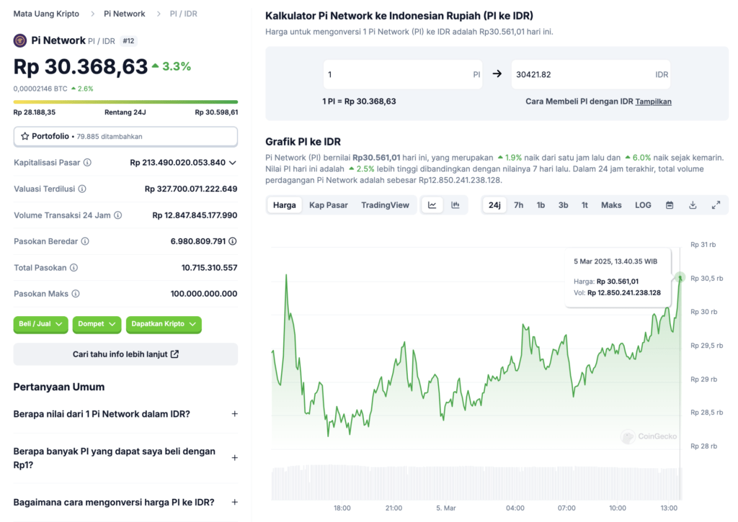Select the Harga chart tab
738x522 pixels.
(x=285, y=205)
